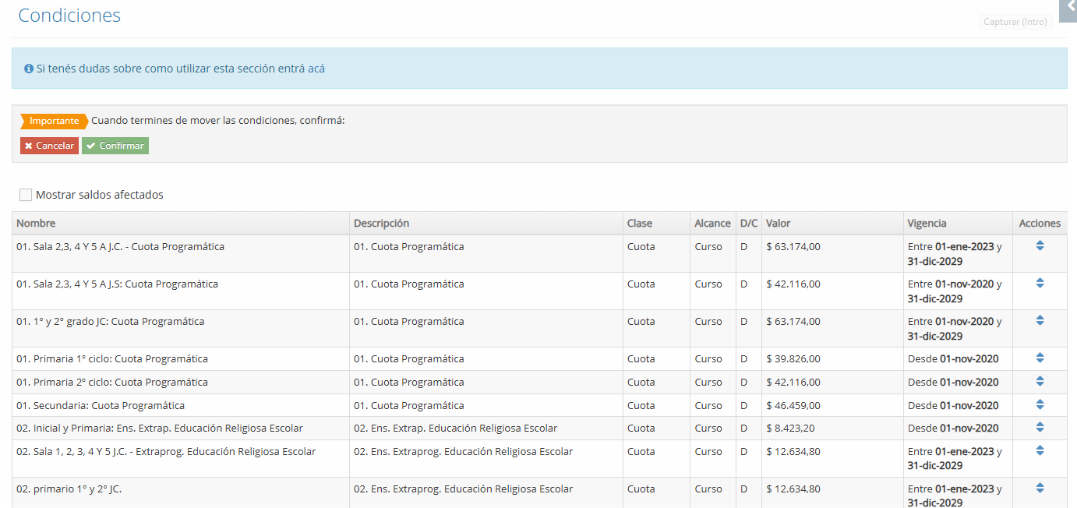The image size is (1077, 508).
Task: Click move arrows for Sala 1, 2, 3, 4 Y 5 Extraprog row
Action: [1040, 451]
